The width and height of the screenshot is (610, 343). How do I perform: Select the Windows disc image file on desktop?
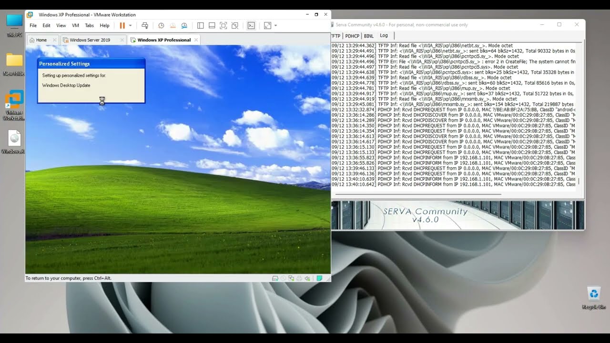click(14, 142)
